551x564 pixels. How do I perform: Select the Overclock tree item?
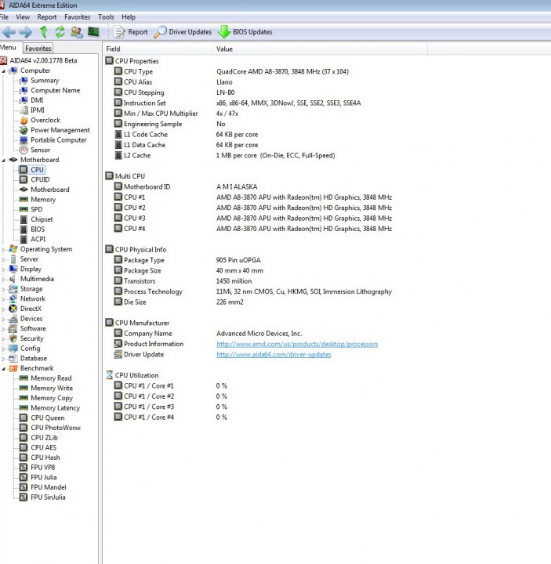[45, 120]
